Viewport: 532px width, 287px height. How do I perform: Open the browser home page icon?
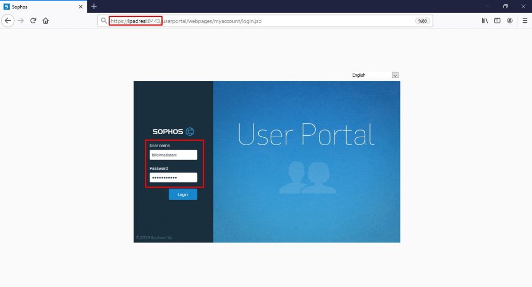[x=46, y=21]
